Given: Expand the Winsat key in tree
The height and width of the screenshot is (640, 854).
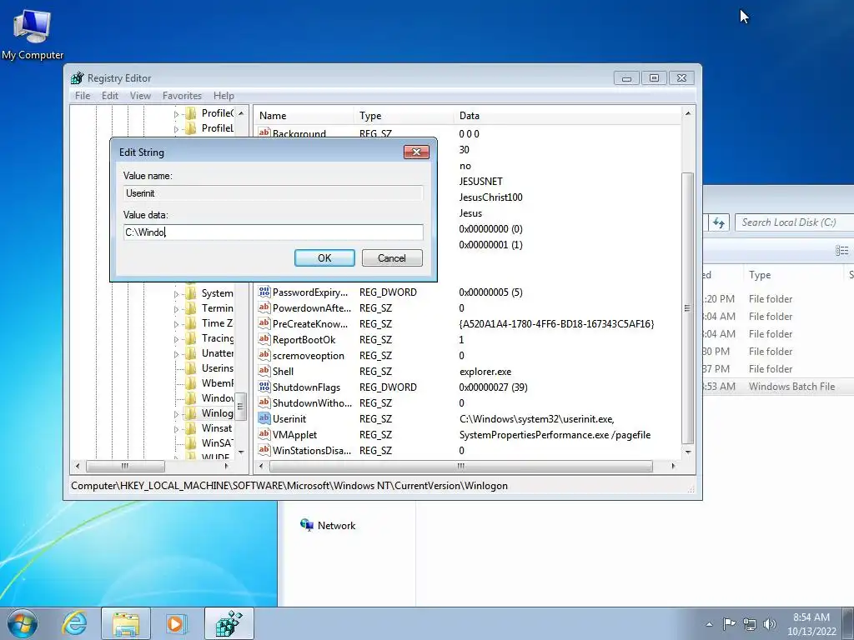Looking at the screenshot, I should (x=176, y=429).
